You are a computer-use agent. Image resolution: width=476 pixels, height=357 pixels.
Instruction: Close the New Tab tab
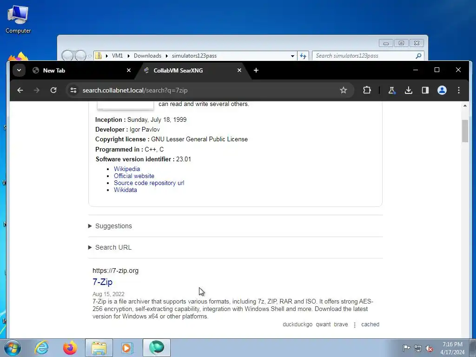(x=129, y=71)
